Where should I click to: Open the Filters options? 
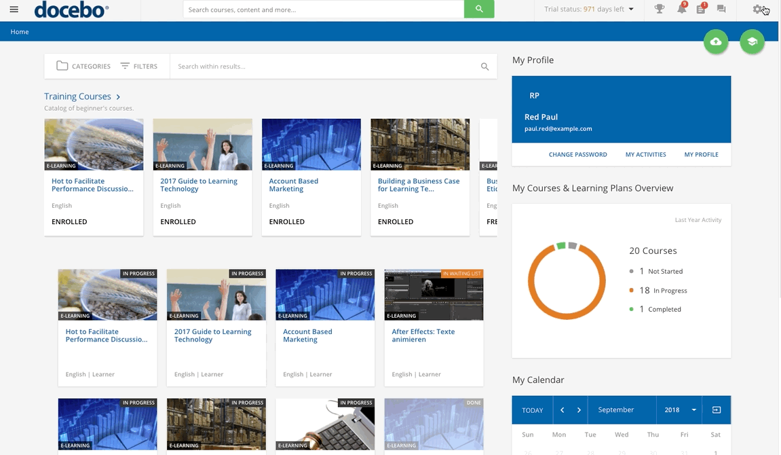point(138,67)
